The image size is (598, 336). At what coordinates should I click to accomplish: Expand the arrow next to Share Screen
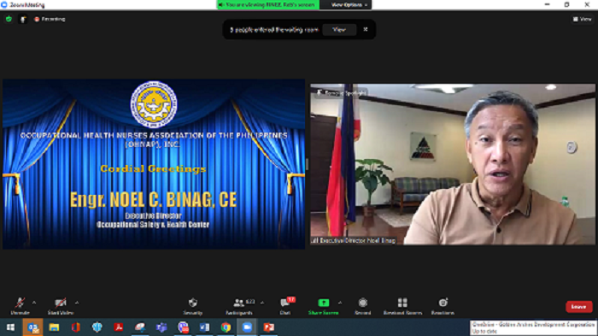click(x=340, y=303)
